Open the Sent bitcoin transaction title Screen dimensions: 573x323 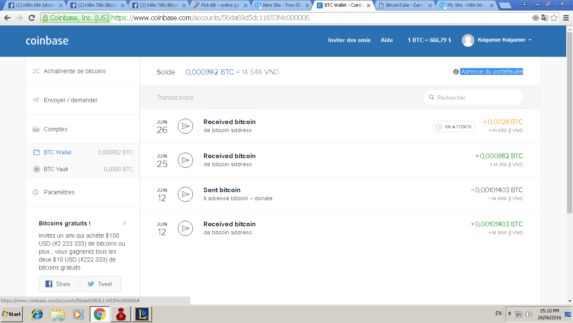[222, 190]
